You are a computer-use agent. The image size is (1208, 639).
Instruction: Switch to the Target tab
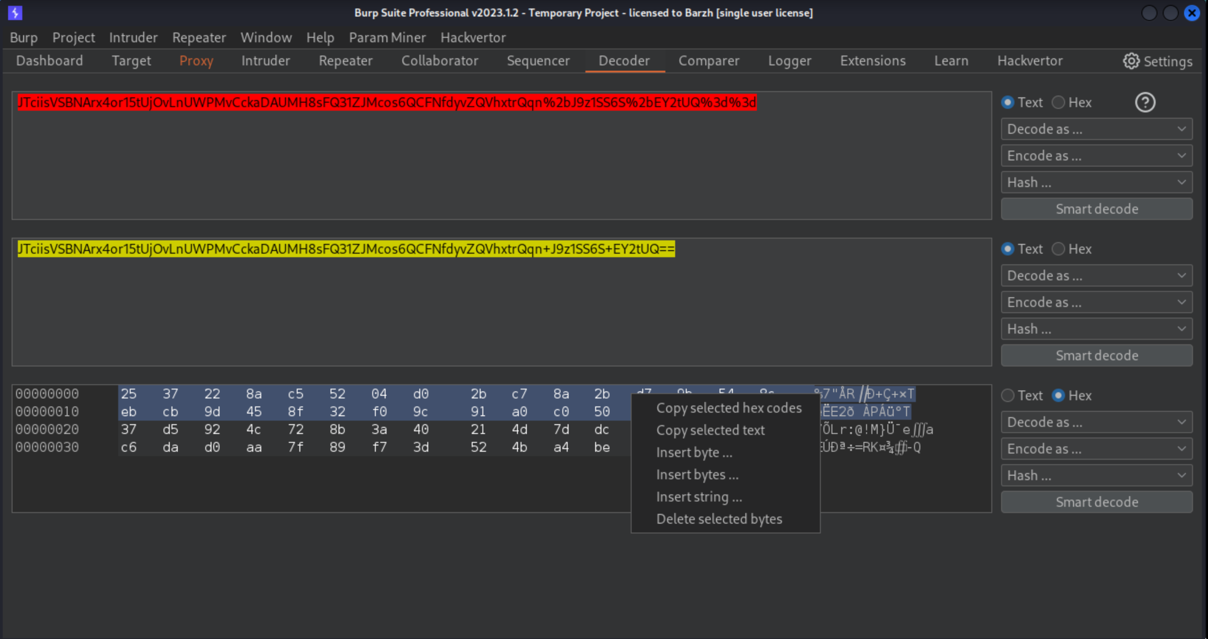click(x=131, y=61)
